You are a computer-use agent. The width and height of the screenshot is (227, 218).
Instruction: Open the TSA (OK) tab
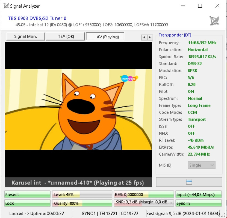click(x=66, y=37)
